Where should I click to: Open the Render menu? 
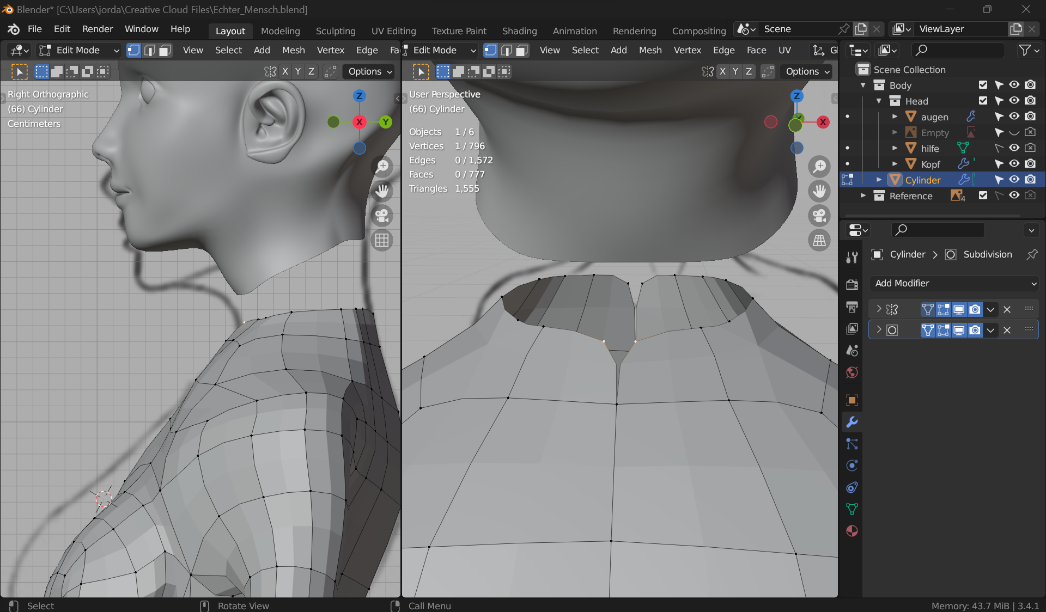[98, 29]
